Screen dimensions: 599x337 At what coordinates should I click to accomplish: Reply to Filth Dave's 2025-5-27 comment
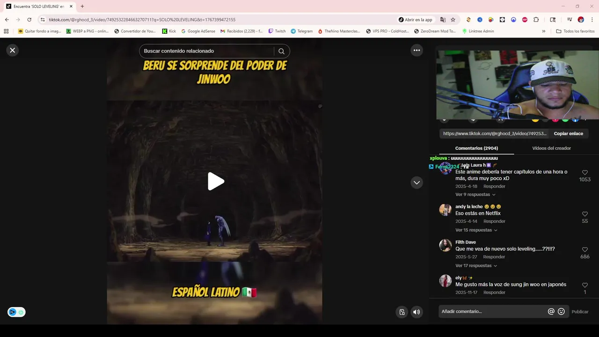[494, 257]
